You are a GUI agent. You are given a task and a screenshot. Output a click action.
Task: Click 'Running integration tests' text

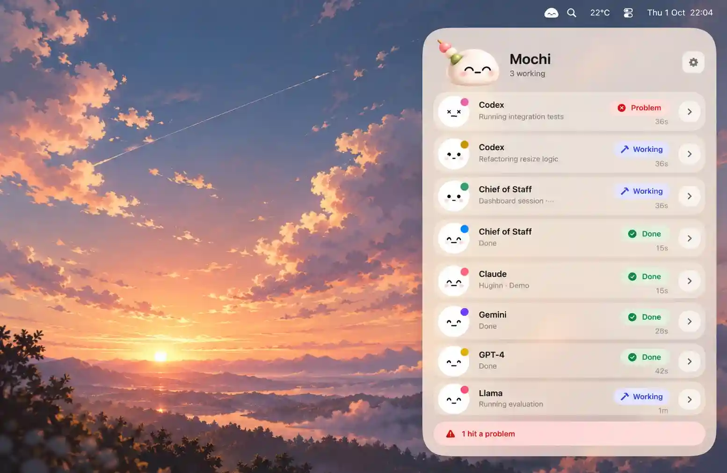[x=521, y=117]
